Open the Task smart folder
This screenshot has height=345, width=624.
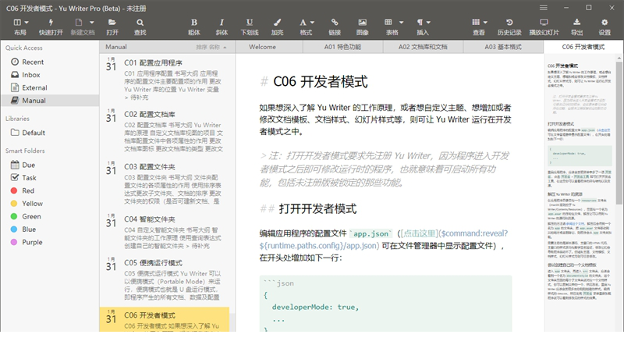click(x=50, y=178)
